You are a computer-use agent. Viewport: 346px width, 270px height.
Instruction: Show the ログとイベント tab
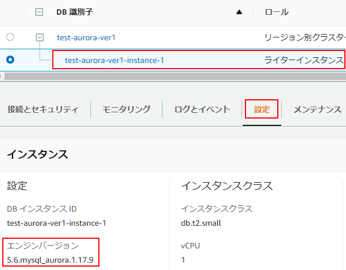click(202, 109)
